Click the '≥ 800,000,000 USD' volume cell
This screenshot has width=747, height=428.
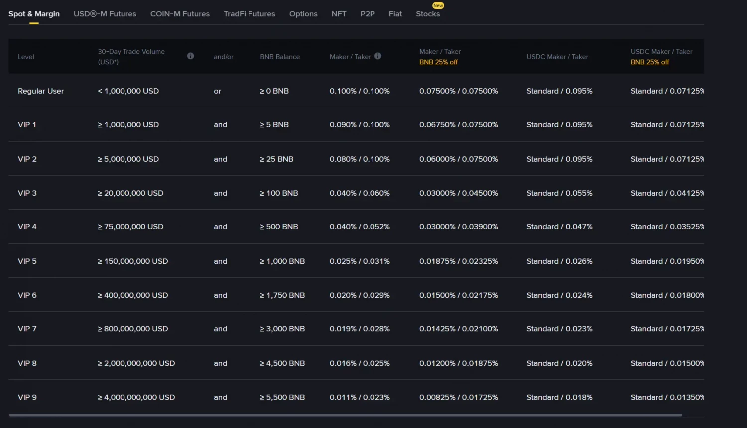coord(133,329)
